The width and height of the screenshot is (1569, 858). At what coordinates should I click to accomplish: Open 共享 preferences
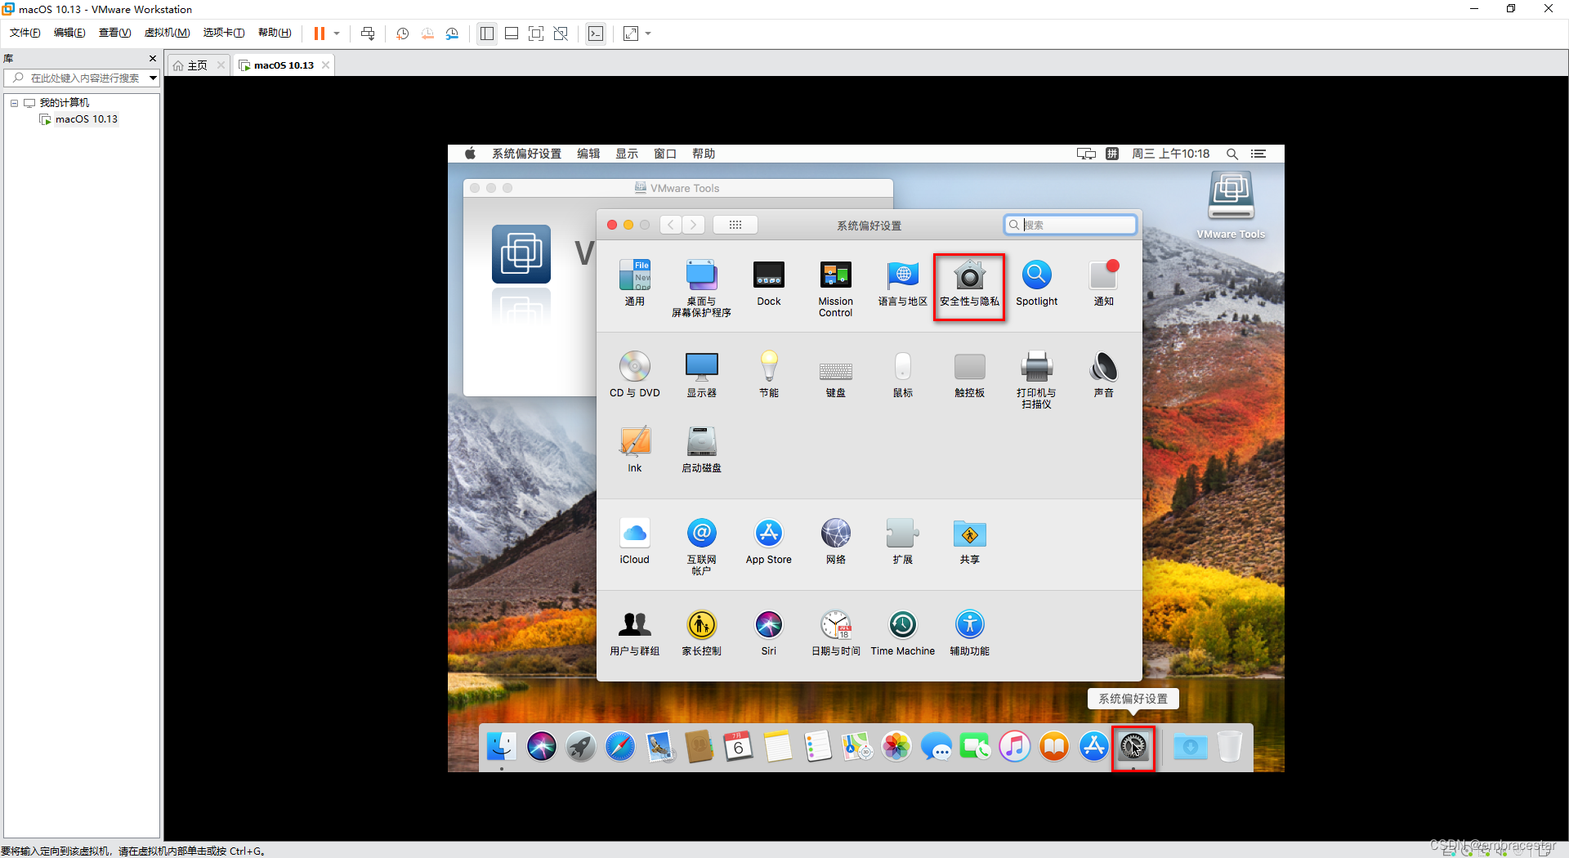970,542
